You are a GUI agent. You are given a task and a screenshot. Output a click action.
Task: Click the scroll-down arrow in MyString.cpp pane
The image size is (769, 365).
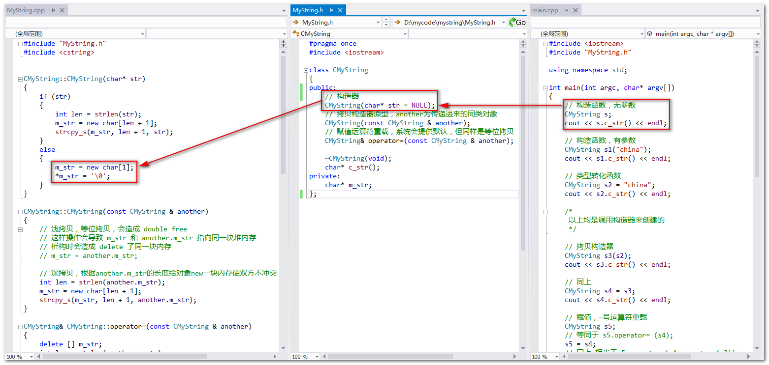tap(283, 348)
